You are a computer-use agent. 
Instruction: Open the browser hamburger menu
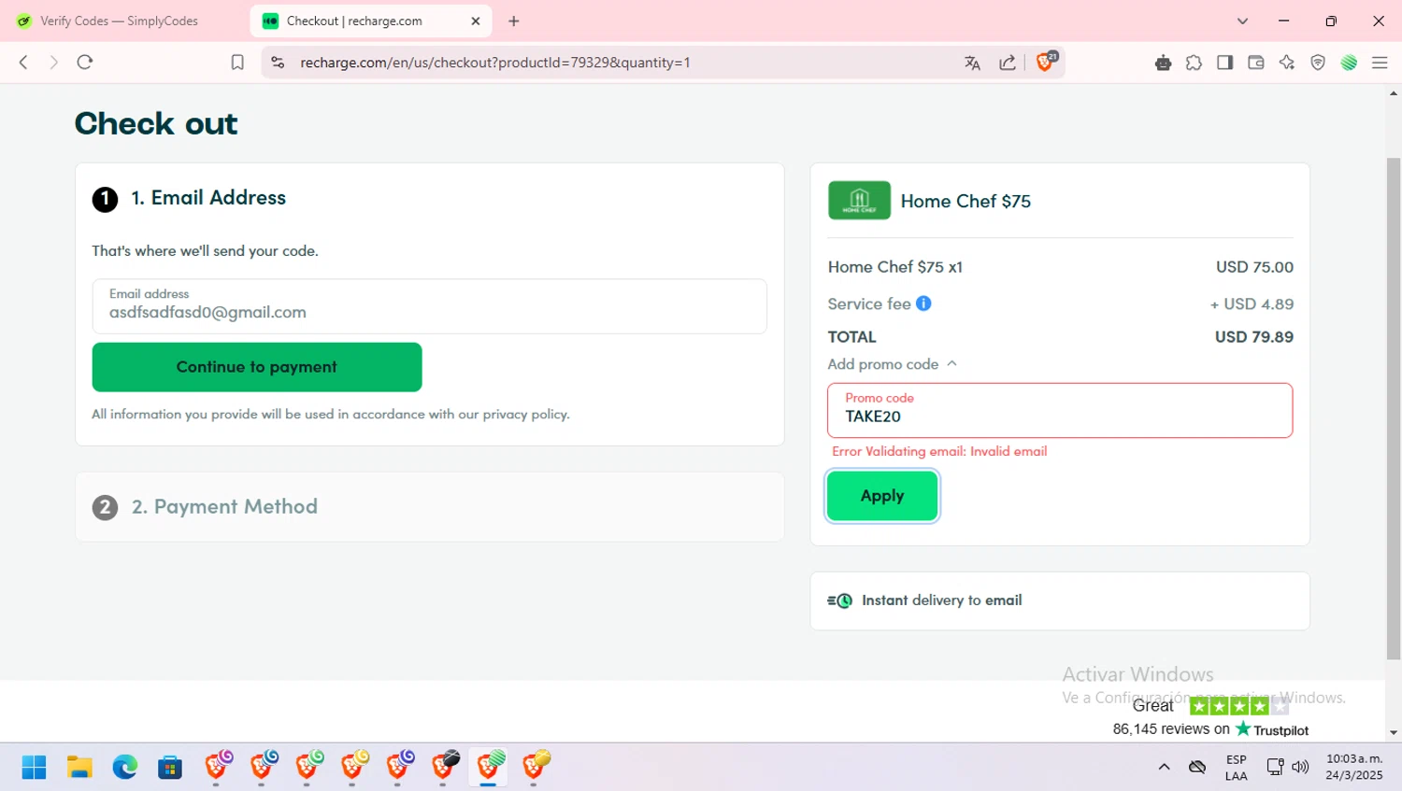[1380, 63]
